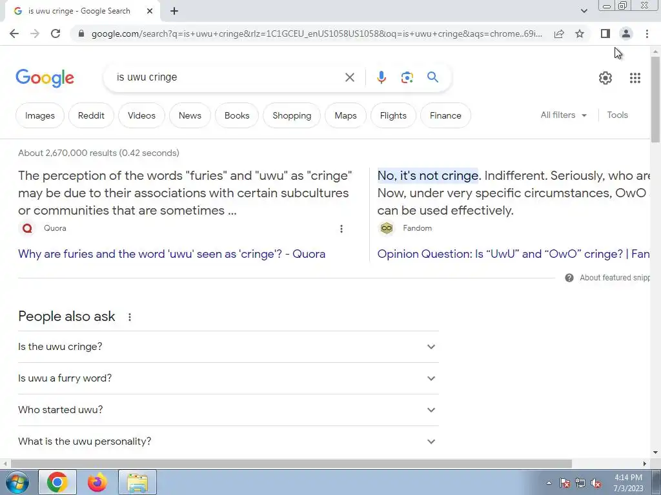Expand 'Is the uwu cringe?' question

(229, 347)
